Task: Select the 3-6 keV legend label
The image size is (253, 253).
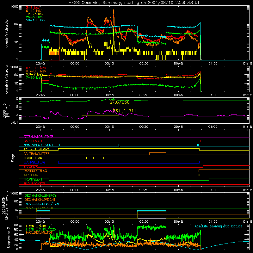Action: [x=33, y=8]
